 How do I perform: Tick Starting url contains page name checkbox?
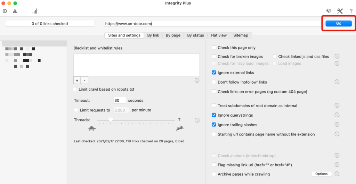pos(214,134)
